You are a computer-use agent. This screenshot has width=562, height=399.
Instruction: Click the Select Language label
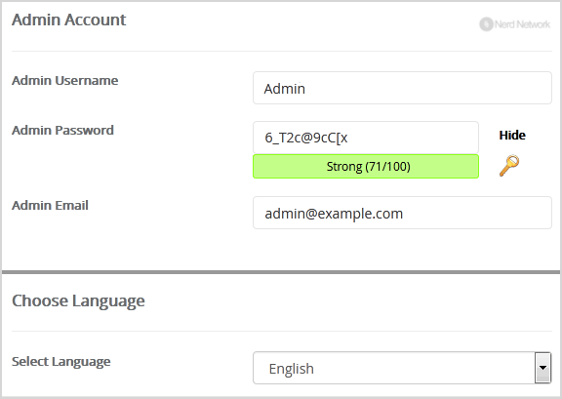60,362
